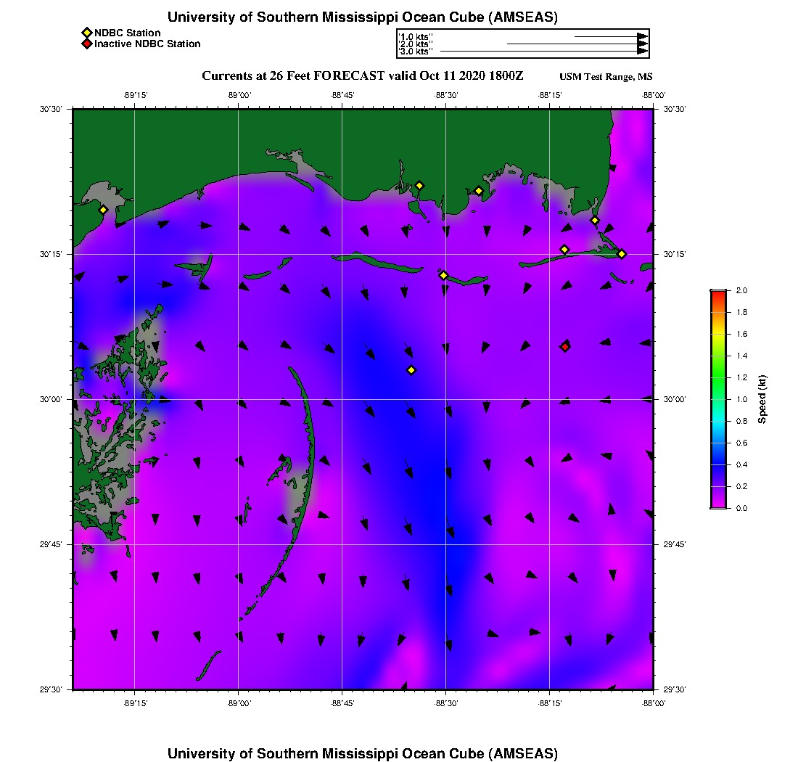798x762 pixels.
Task: Click the 'Speed (kt)' color bar label
Action: pyautogui.click(x=762, y=399)
